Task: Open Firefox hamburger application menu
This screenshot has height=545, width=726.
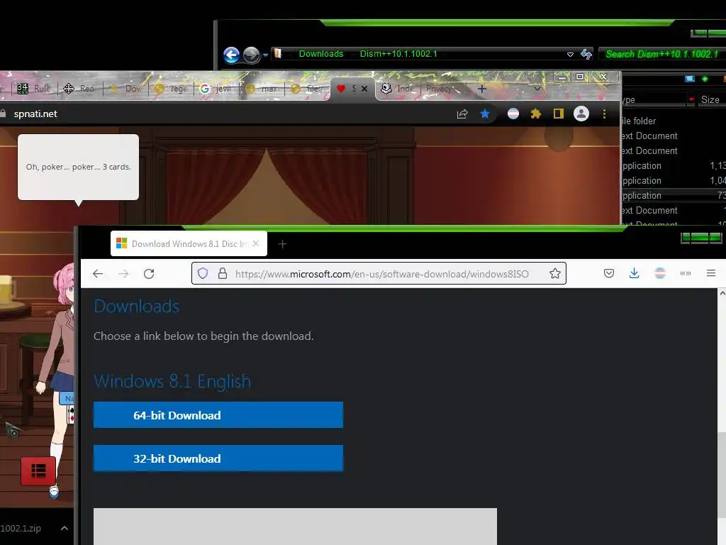Action: click(711, 273)
